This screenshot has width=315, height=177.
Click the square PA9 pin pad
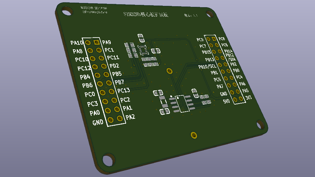96,42
